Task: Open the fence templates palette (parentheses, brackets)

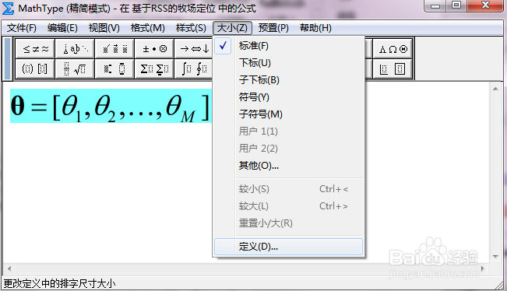Action: click(35, 68)
